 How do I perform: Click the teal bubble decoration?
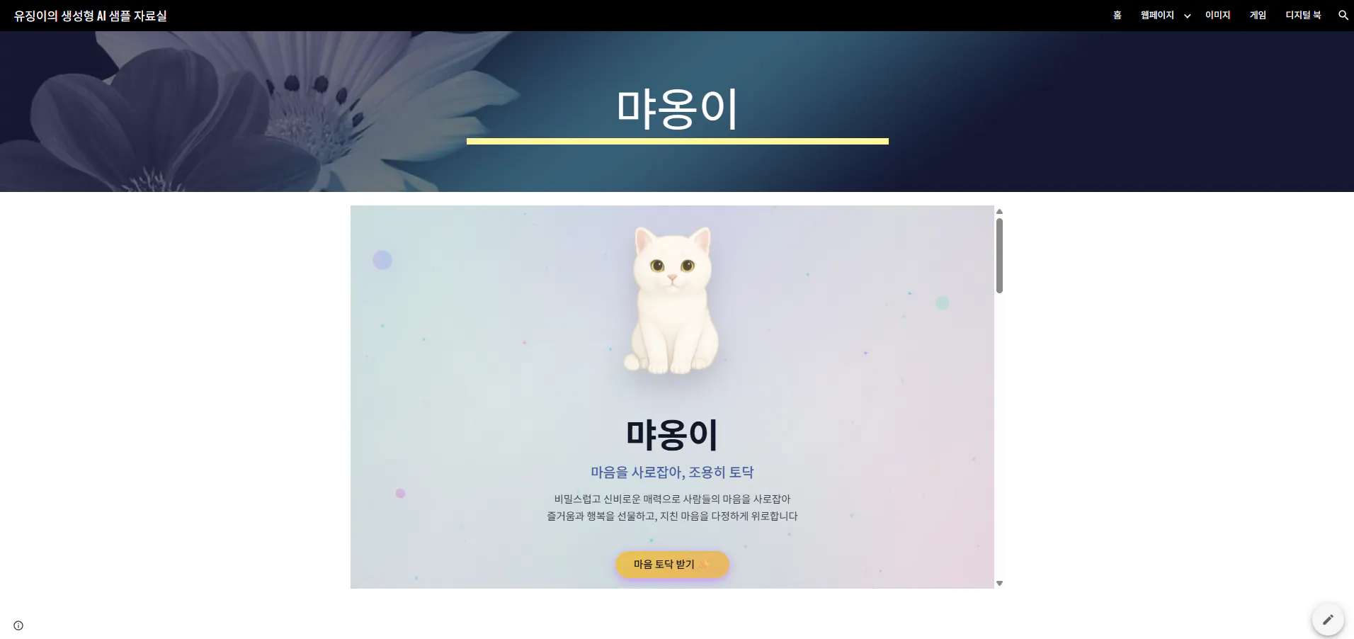[942, 302]
